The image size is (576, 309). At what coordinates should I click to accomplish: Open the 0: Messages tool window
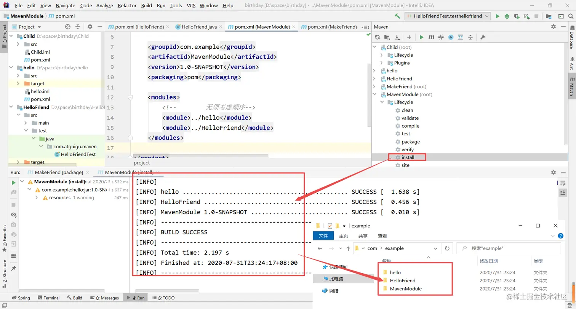104,298
